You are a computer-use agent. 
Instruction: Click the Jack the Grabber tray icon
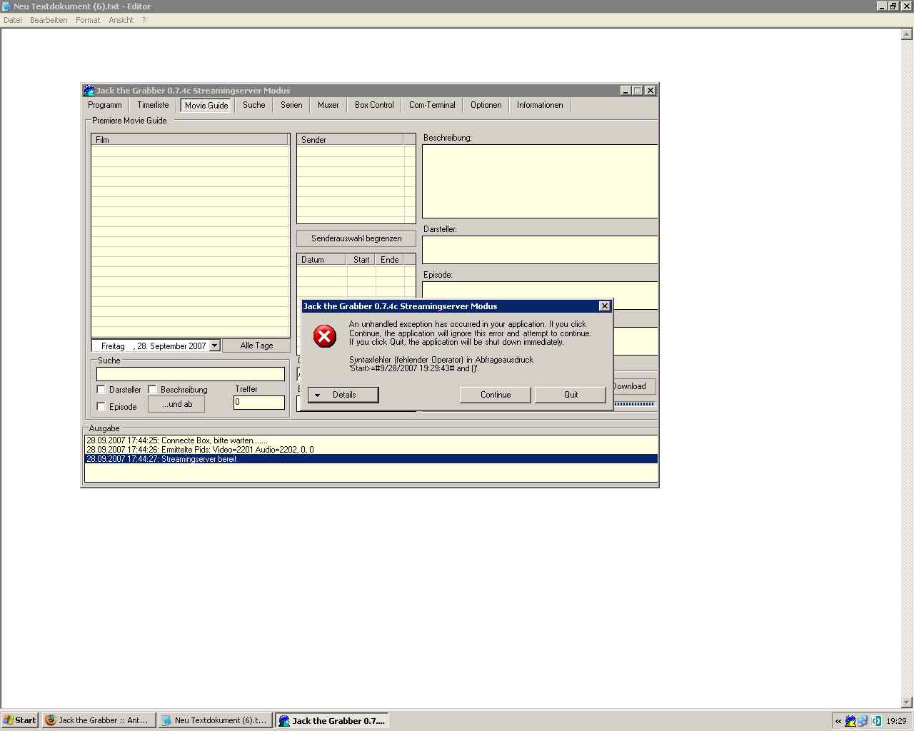click(850, 721)
